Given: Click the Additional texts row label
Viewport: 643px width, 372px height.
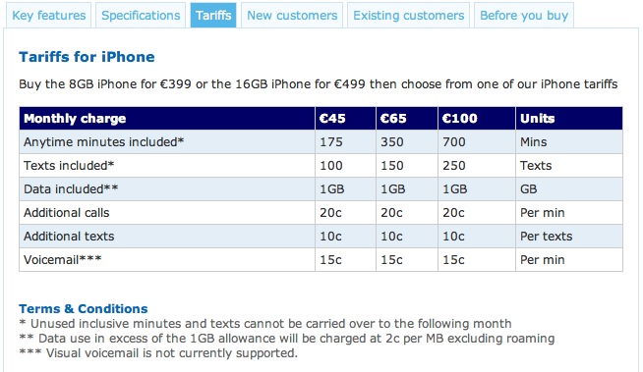Looking at the screenshot, I should click(69, 237).
